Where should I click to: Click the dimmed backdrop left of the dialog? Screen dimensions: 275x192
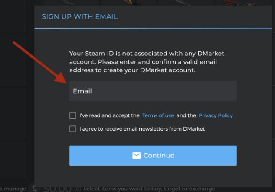click(x=16, y=108)
